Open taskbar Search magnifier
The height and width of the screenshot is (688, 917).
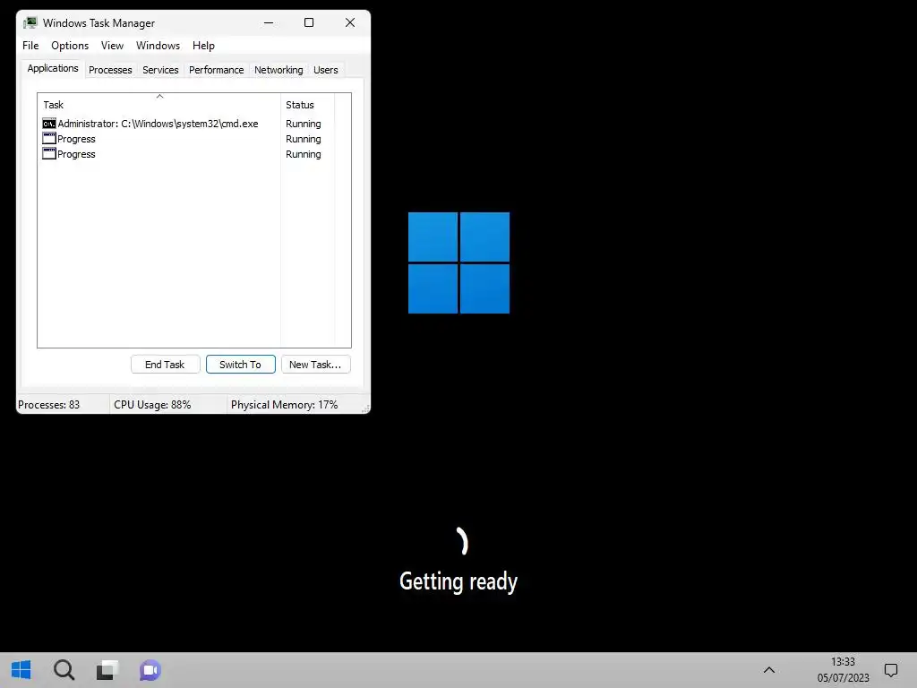pos(64,670)
